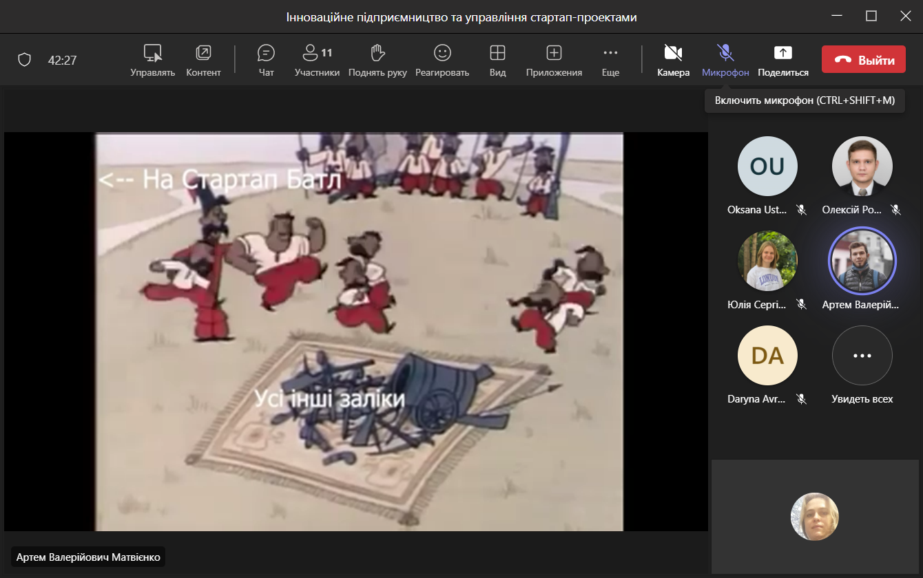This screenshot has height=578, width=923.
Task: Click Артем Валерійович's participant photo
Action: 862,261
